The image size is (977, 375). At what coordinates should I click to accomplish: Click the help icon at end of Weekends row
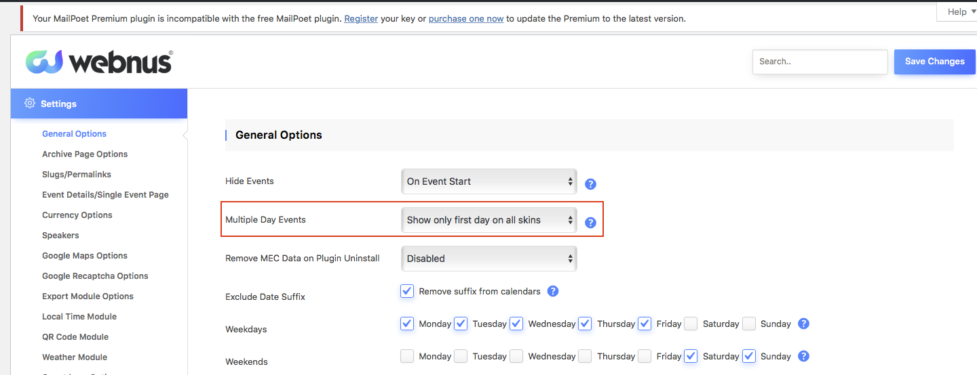[x=804, y=356]
